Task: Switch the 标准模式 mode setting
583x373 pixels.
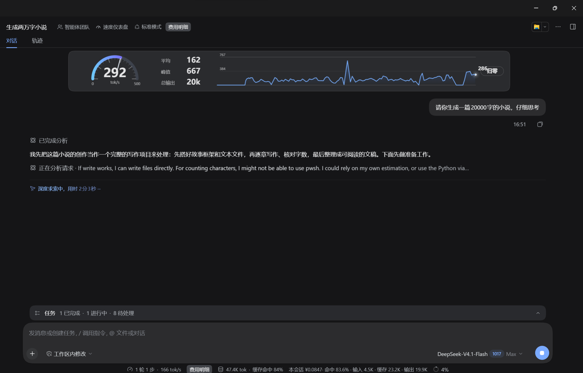Action: point(148,27)
